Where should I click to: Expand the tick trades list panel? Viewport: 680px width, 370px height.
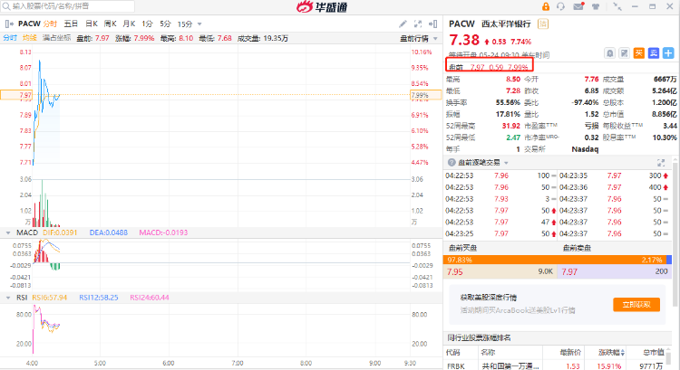[661, 163]
